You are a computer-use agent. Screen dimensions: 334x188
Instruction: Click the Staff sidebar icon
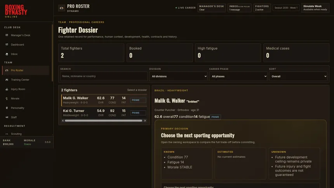click(x=7, y=117)
